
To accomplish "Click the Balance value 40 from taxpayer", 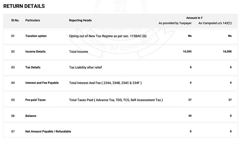I will (x=190, y=116).
